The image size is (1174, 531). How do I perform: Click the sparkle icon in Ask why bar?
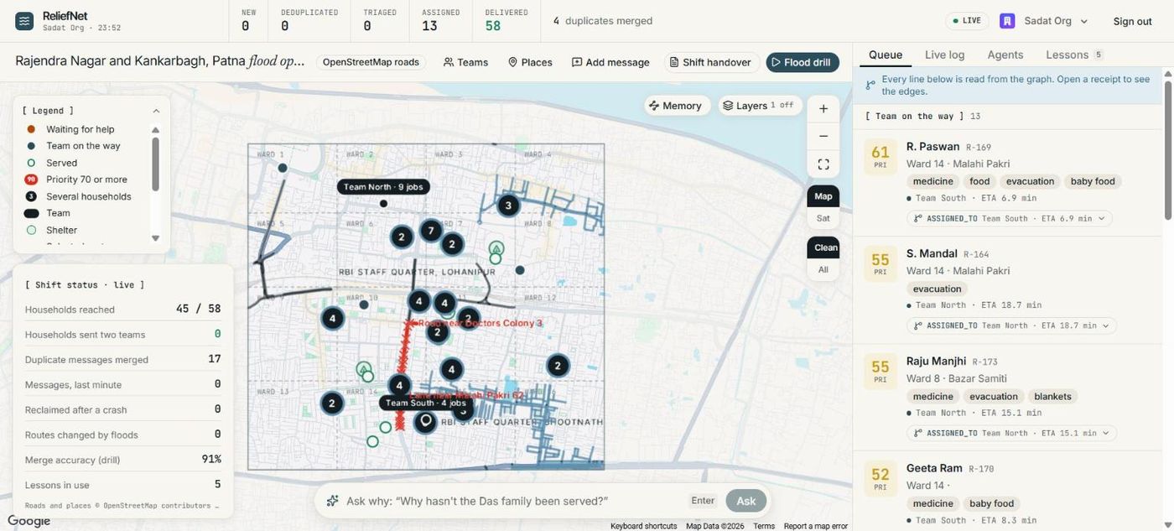tap(332, 501)
